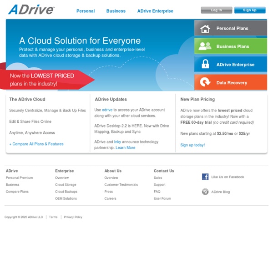Image resolution: width=273 pixels, height=273 pixels.
Task: Click the Sign up today! link
Action: click(x=192, y=145)
